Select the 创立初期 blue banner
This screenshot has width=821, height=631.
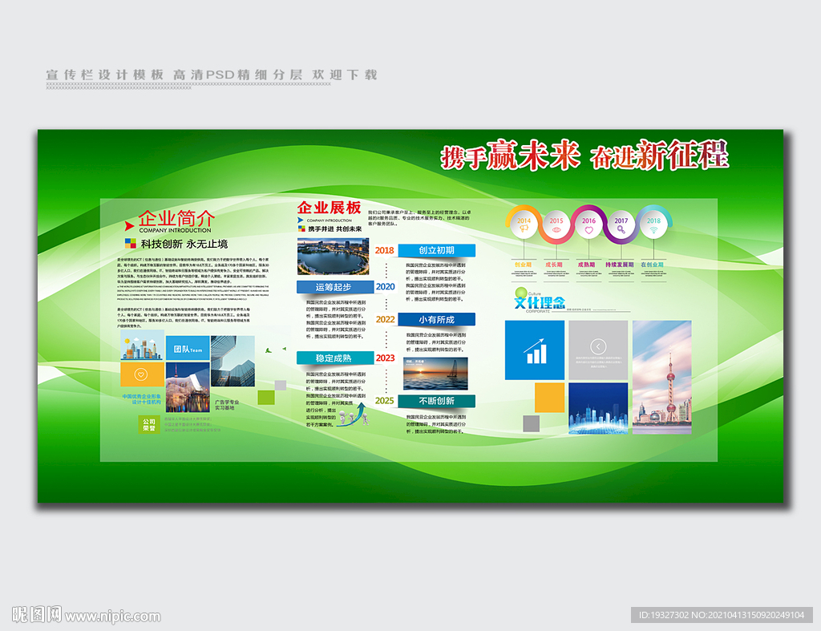pos(436,250)
